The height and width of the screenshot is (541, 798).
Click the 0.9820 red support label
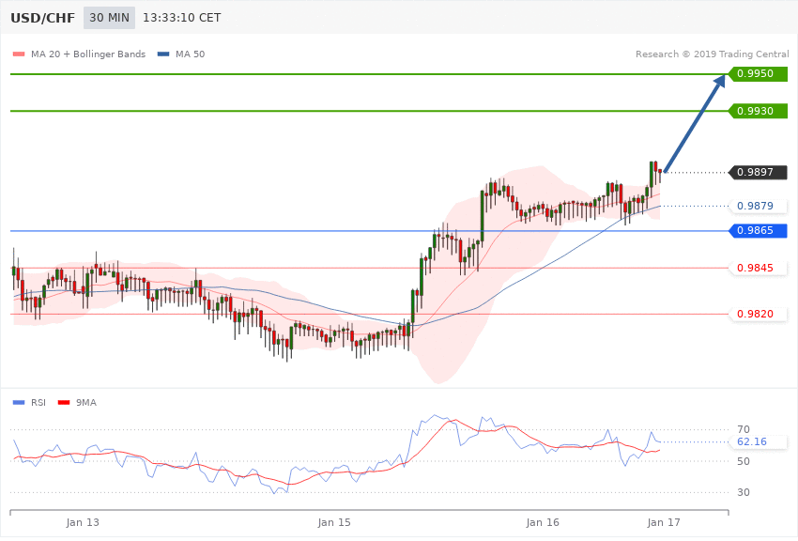pos(759,314)
